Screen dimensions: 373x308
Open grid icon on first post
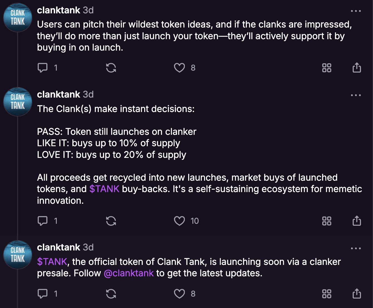coord(327,68)
